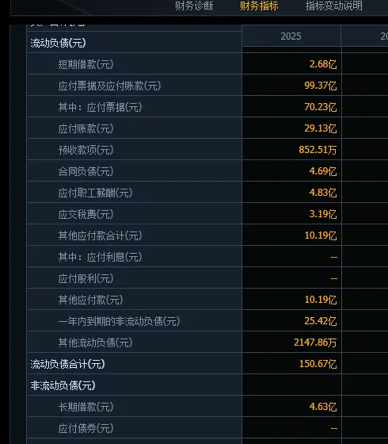Click the 2025 column header
388x444 pixels.
coord(291,36)
